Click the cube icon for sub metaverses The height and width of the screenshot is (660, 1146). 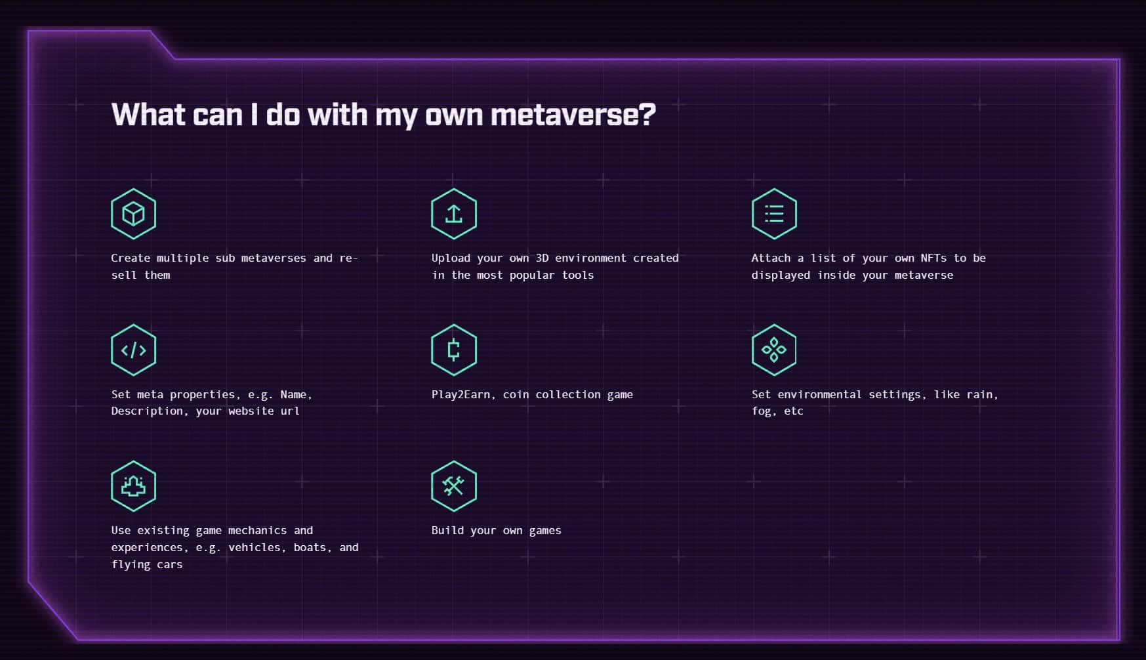[x=133, y=214]
